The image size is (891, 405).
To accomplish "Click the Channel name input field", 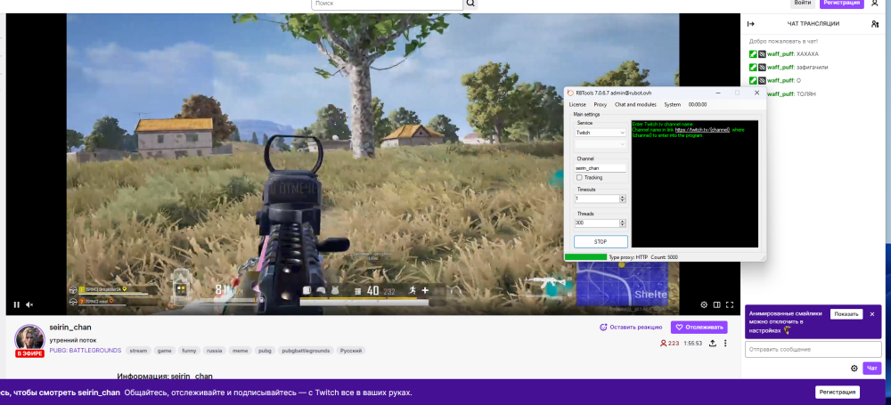I will point(600,167).
